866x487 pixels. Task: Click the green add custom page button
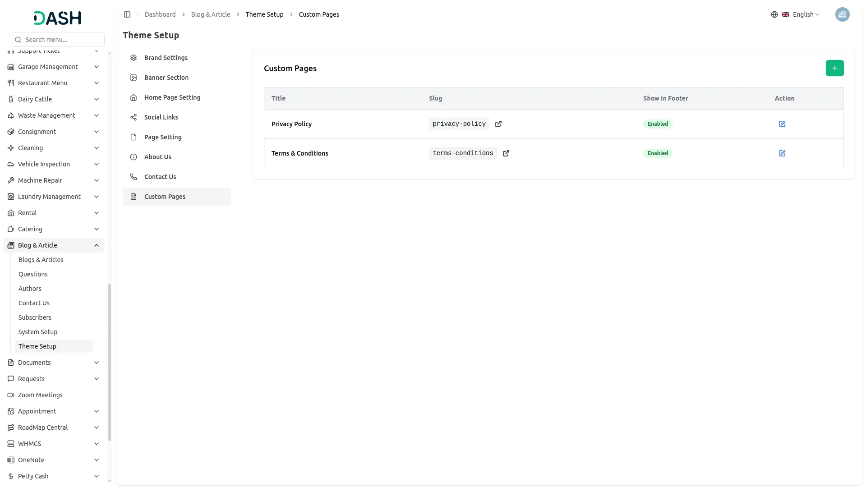(x=834, y=68)
